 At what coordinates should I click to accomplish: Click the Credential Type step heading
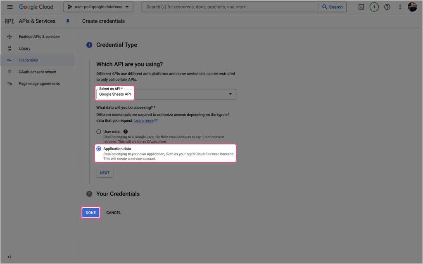click(x=116, y=45)
